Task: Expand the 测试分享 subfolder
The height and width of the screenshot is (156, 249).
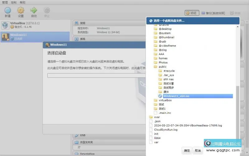Action: pos(160,83)
